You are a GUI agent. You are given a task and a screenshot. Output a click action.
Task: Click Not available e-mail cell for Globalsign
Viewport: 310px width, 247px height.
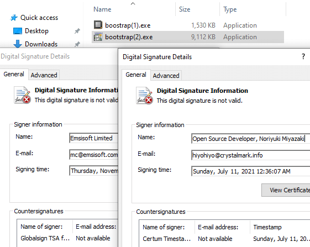tap(93, 238)
